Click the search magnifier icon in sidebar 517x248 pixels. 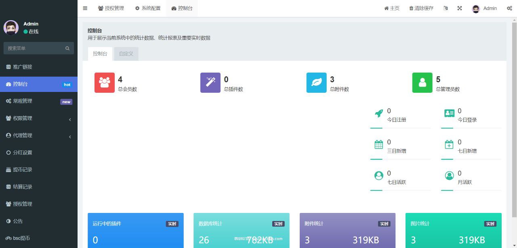click(x=67, y=48)
